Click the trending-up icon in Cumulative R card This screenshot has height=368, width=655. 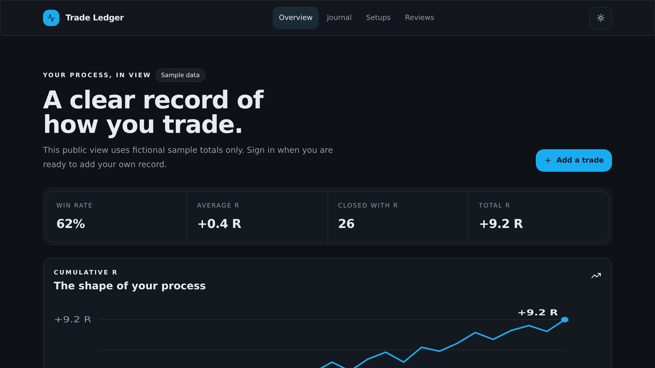point(596,275)
